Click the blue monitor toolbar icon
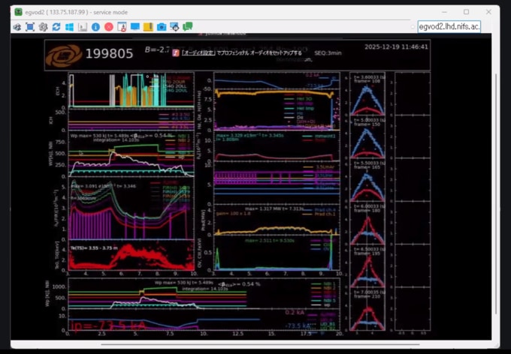The width and height of the screenshot is (511, 354). pos(135,27)
